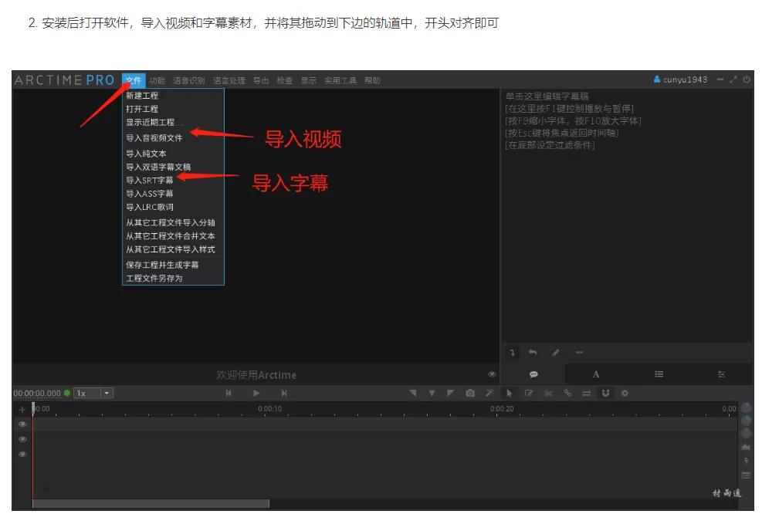Open the 语音识别 menu
The height and width of the screenshot is (531, 762).
[x=189, y=80]
